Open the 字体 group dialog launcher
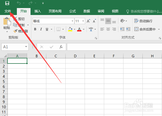The image size is (162, 116). click(x=96, y=38)
